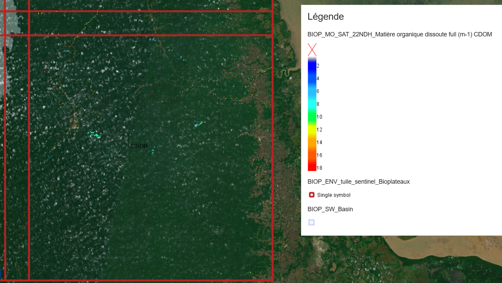Click the value 14 on the color scale
The height and width of the screenshot is (283, 502).
(x=319, y=143)
